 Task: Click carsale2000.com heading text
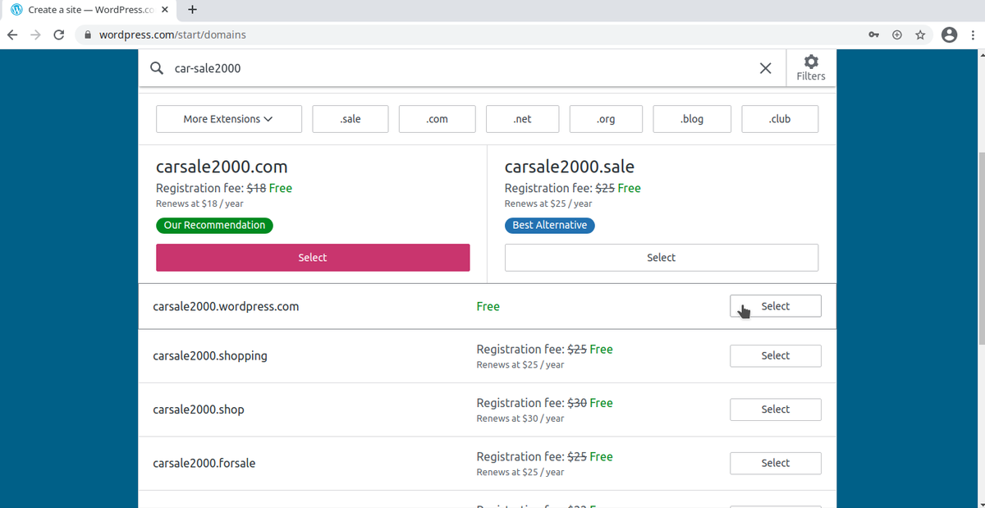click(x=222, y=167)
